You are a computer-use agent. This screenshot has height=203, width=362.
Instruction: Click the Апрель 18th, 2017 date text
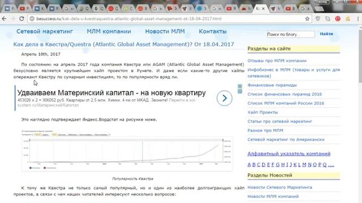(41, 54)
